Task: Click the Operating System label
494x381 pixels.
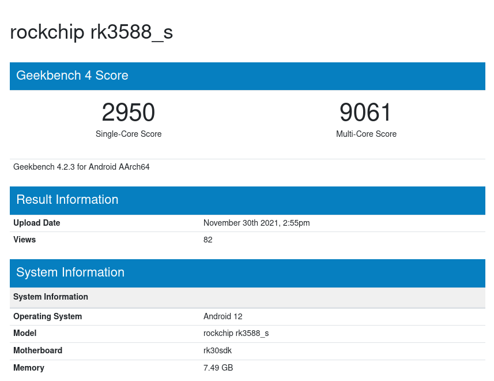Action: click(x=48, y=316)
